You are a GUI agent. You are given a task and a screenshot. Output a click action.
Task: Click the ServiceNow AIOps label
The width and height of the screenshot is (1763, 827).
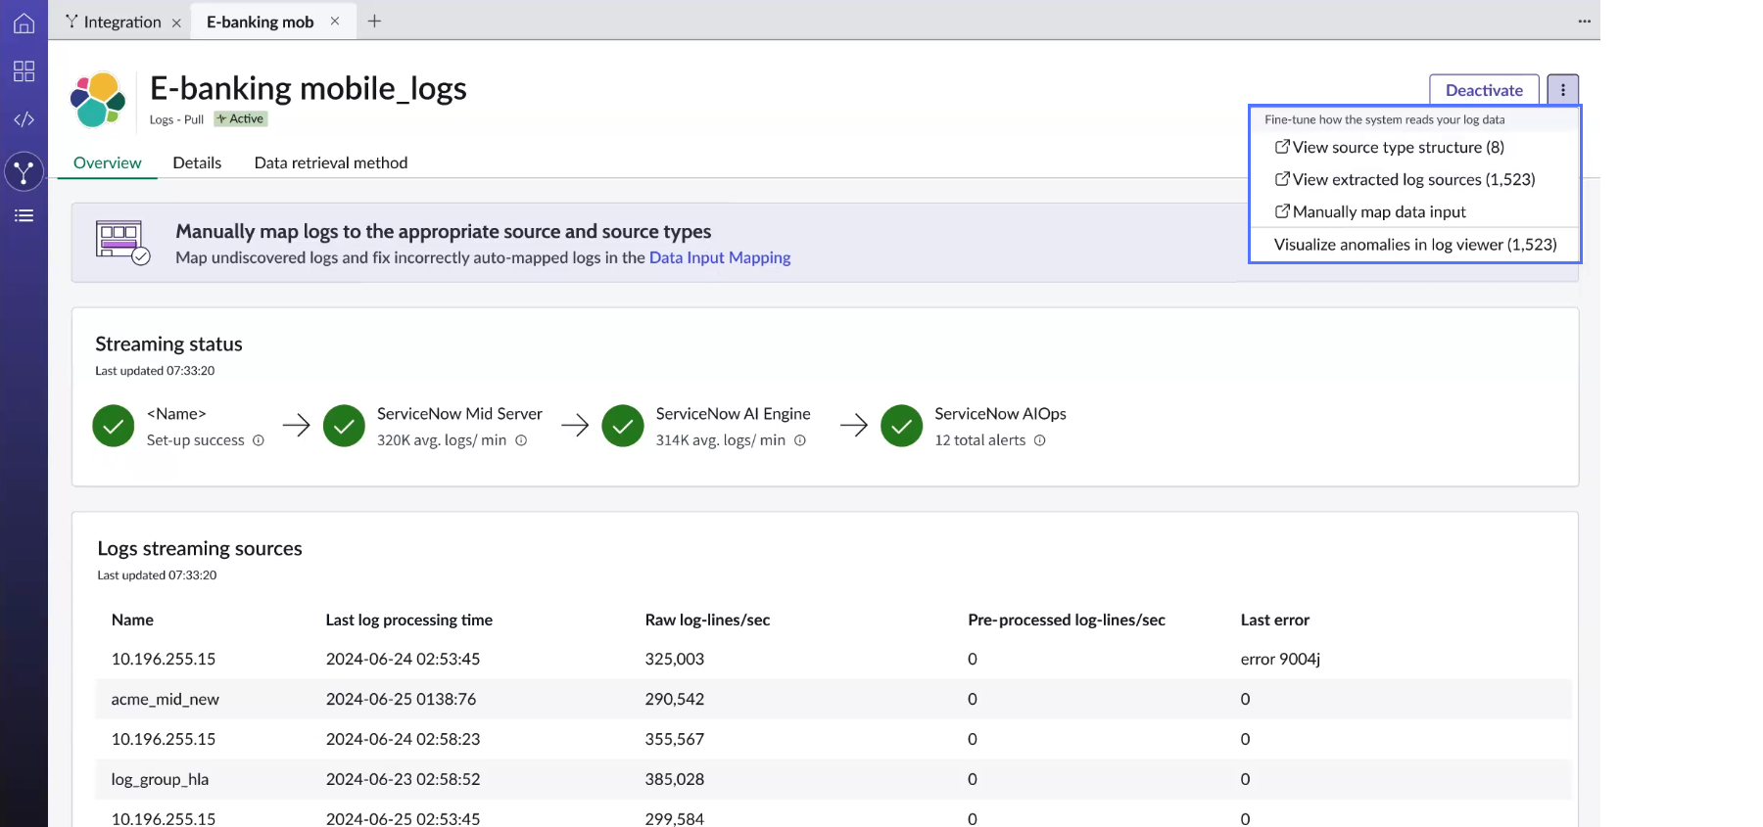(x=1000, y=414)
